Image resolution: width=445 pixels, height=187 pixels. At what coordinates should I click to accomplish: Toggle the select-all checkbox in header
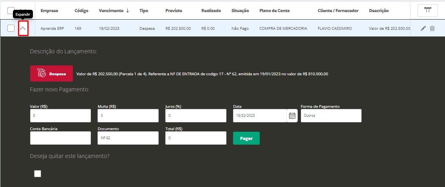pyautogui.click(x=11, y=11)
